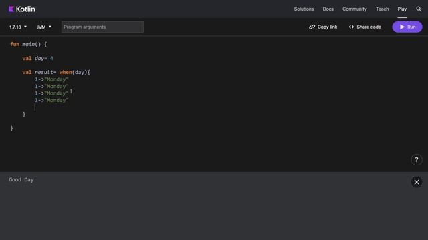Open the Solutions menu
Image resolution: width=428 pixels, height=240 pixels.
[x=304, y=9]
